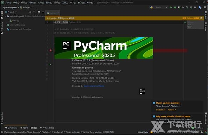Viewport: 208px width, 135px height.
Task: Click tool window toggle icon in status bar corner
Action: coord(2,132)
